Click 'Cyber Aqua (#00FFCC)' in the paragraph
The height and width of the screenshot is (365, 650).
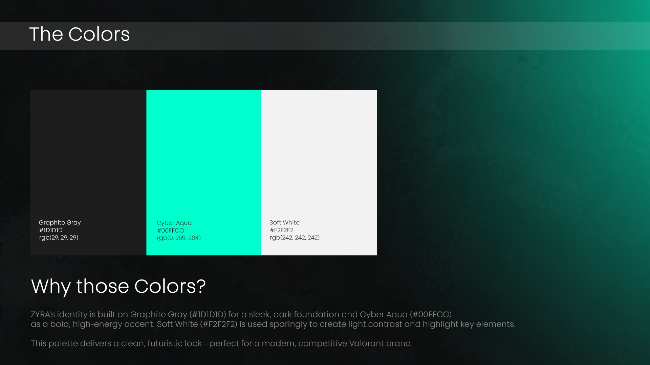pyautogui.click(x=406, y=315)
